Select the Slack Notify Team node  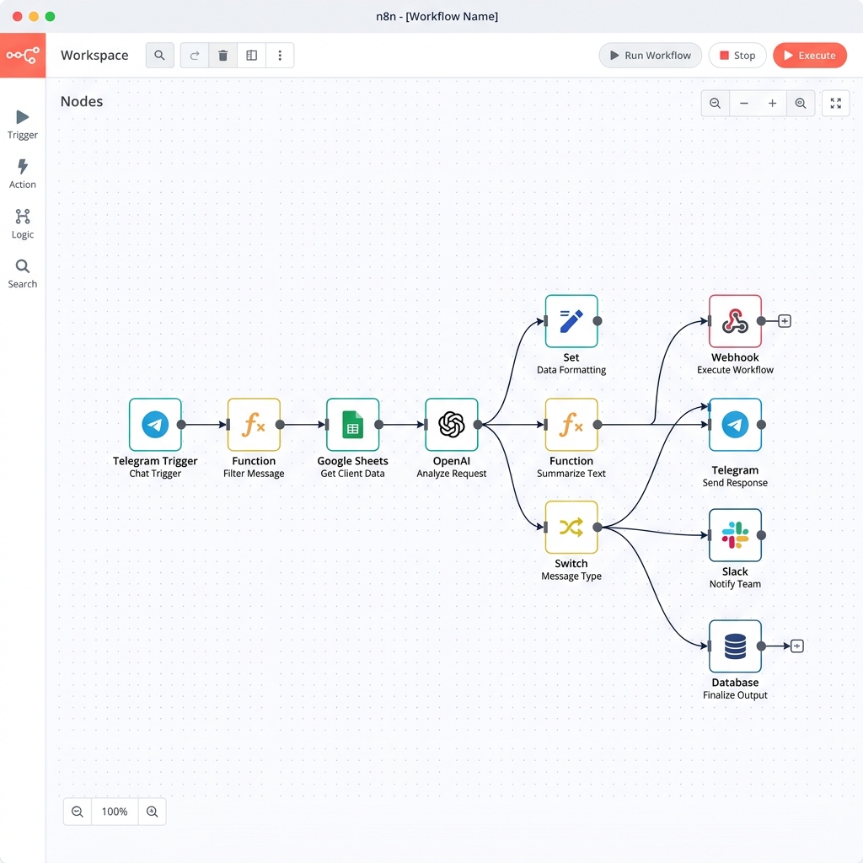735,535
